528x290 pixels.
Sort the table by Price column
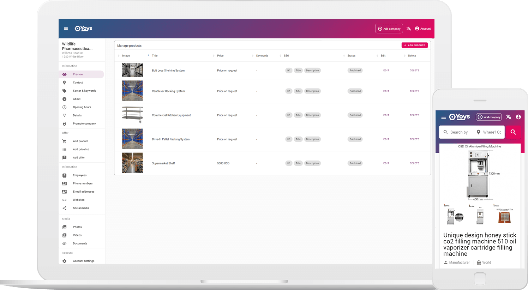pyautogui.click(x=220, y=56)
